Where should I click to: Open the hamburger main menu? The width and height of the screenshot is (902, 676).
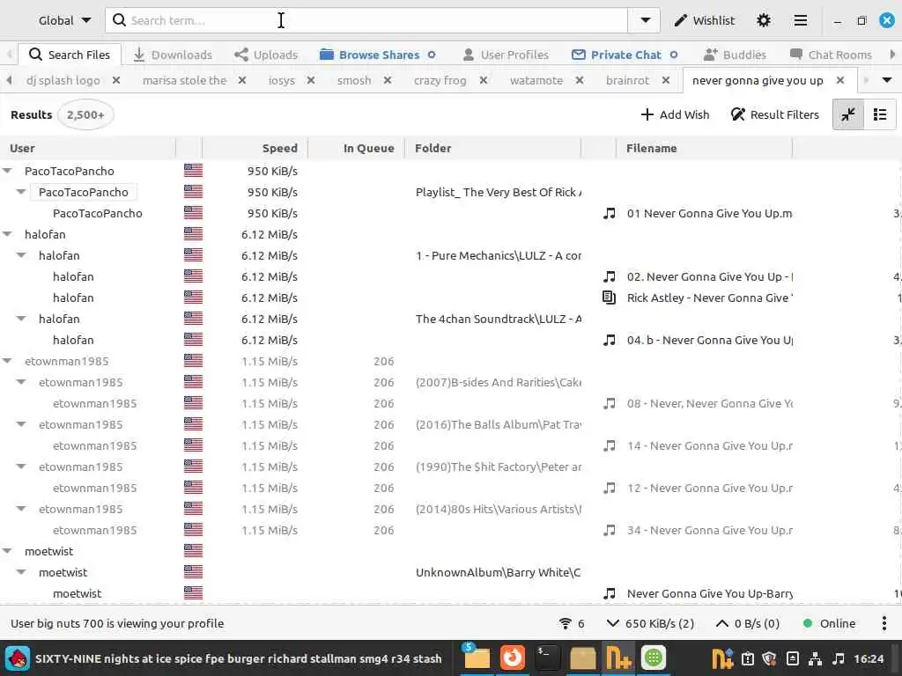(800, 21)
